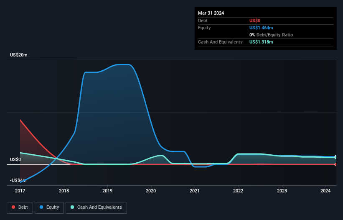Click the teal Cash endpoint marker on chart

[x=336, y=157]
